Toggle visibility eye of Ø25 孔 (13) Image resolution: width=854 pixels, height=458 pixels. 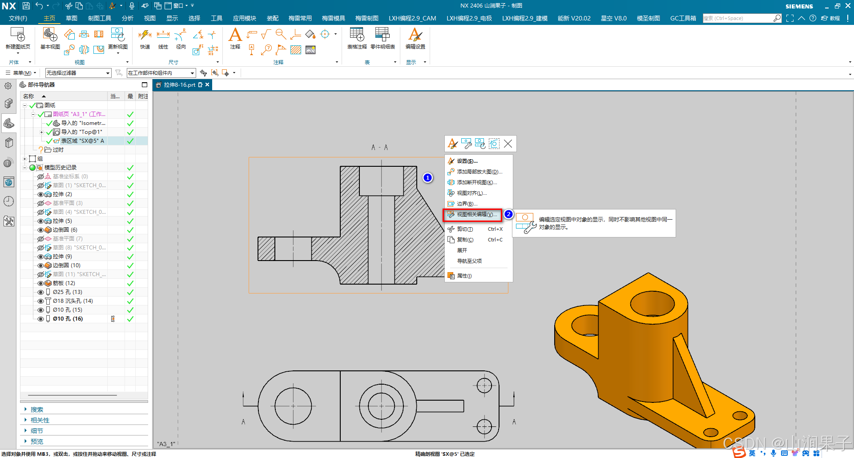tap(40, 292)
